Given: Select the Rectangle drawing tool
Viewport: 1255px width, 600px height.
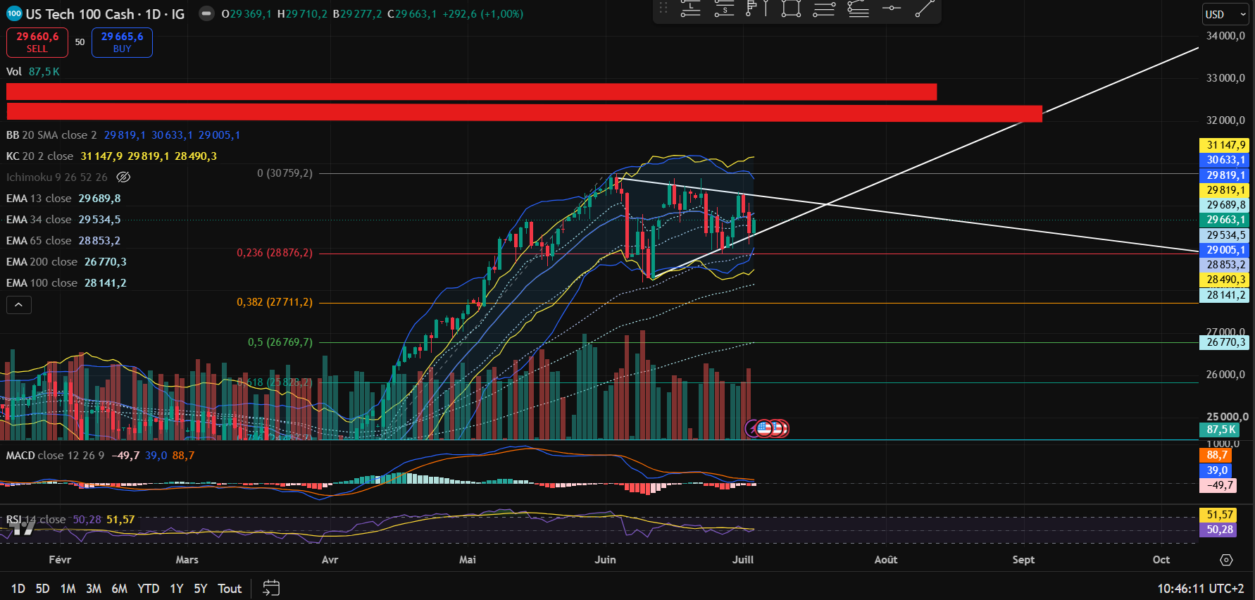Looking at the screenshot, I should click(791, 9).
